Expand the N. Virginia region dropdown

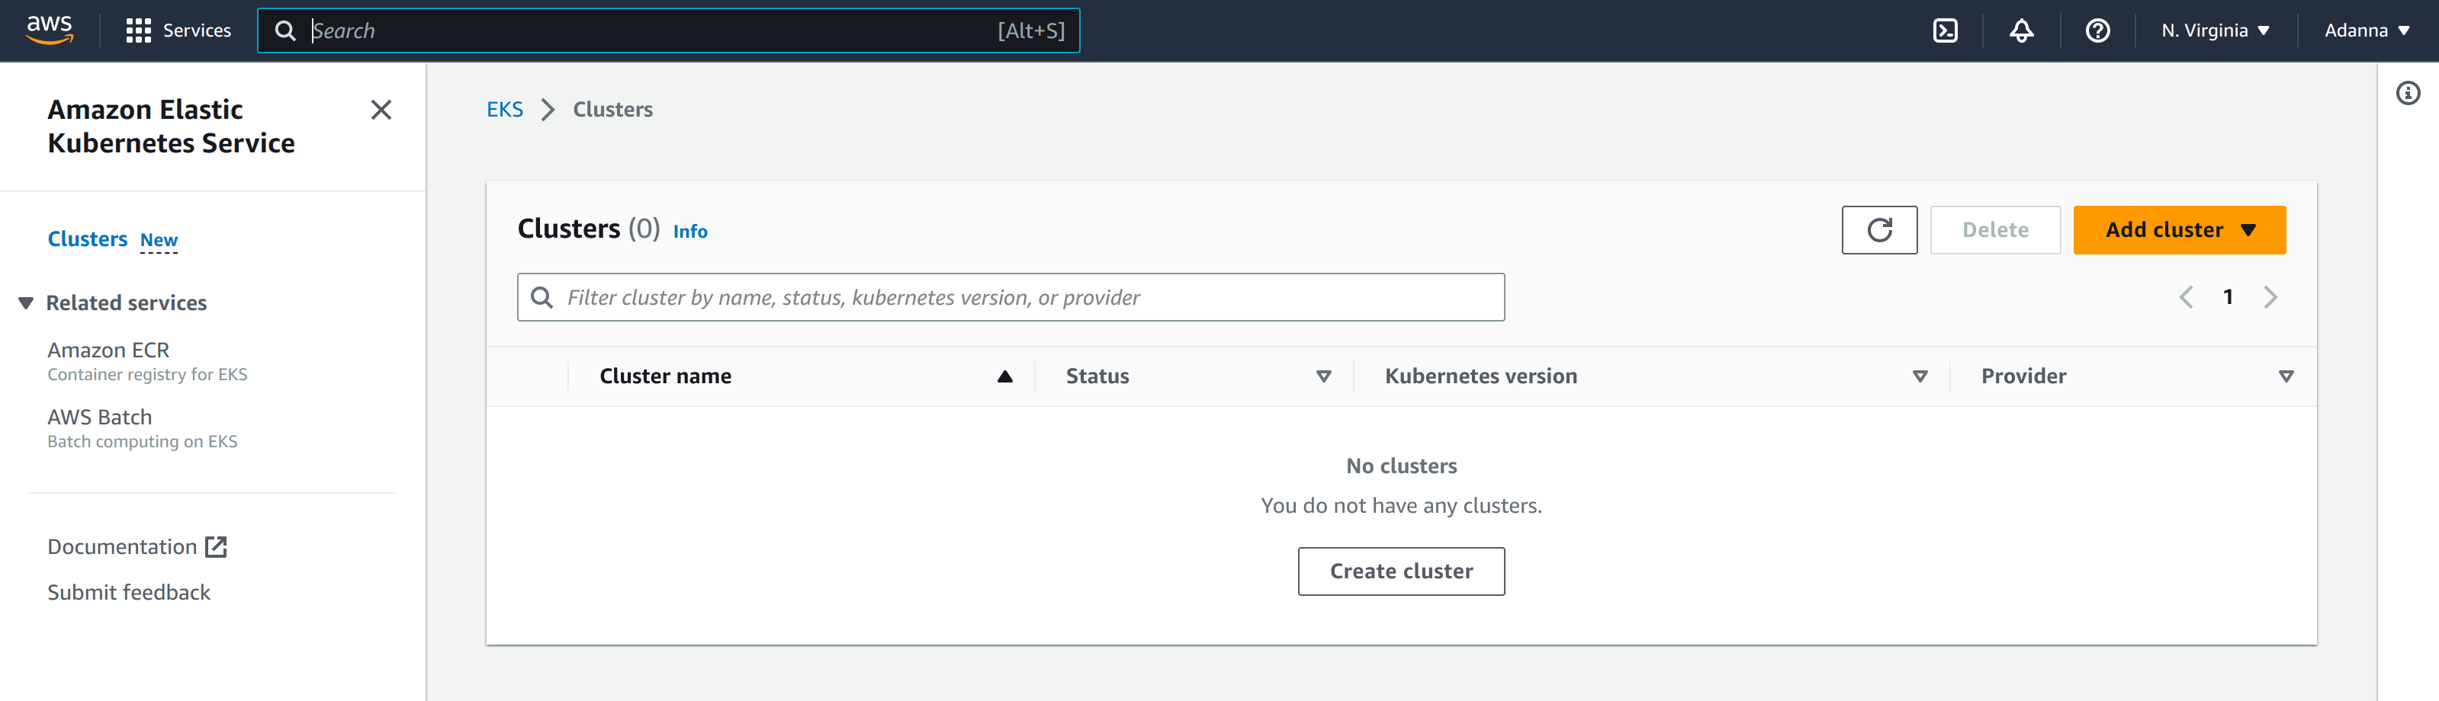pyautogui.click(x=2215, y=30)
